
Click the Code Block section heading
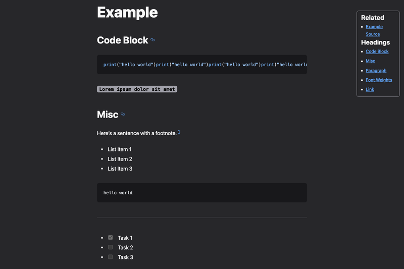[122, 40]
